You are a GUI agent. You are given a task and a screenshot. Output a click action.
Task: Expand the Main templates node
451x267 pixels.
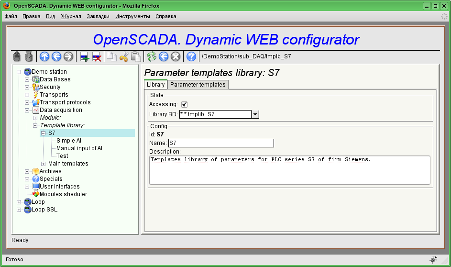pos(43,164)
